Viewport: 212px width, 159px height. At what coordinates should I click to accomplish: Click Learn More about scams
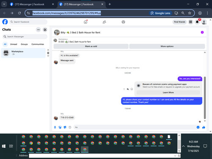coord(168,92)
